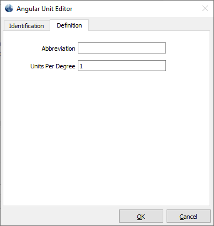Click blank space left of OK button
The height and width of the screenshot is (226, 214).
[61, 216]
